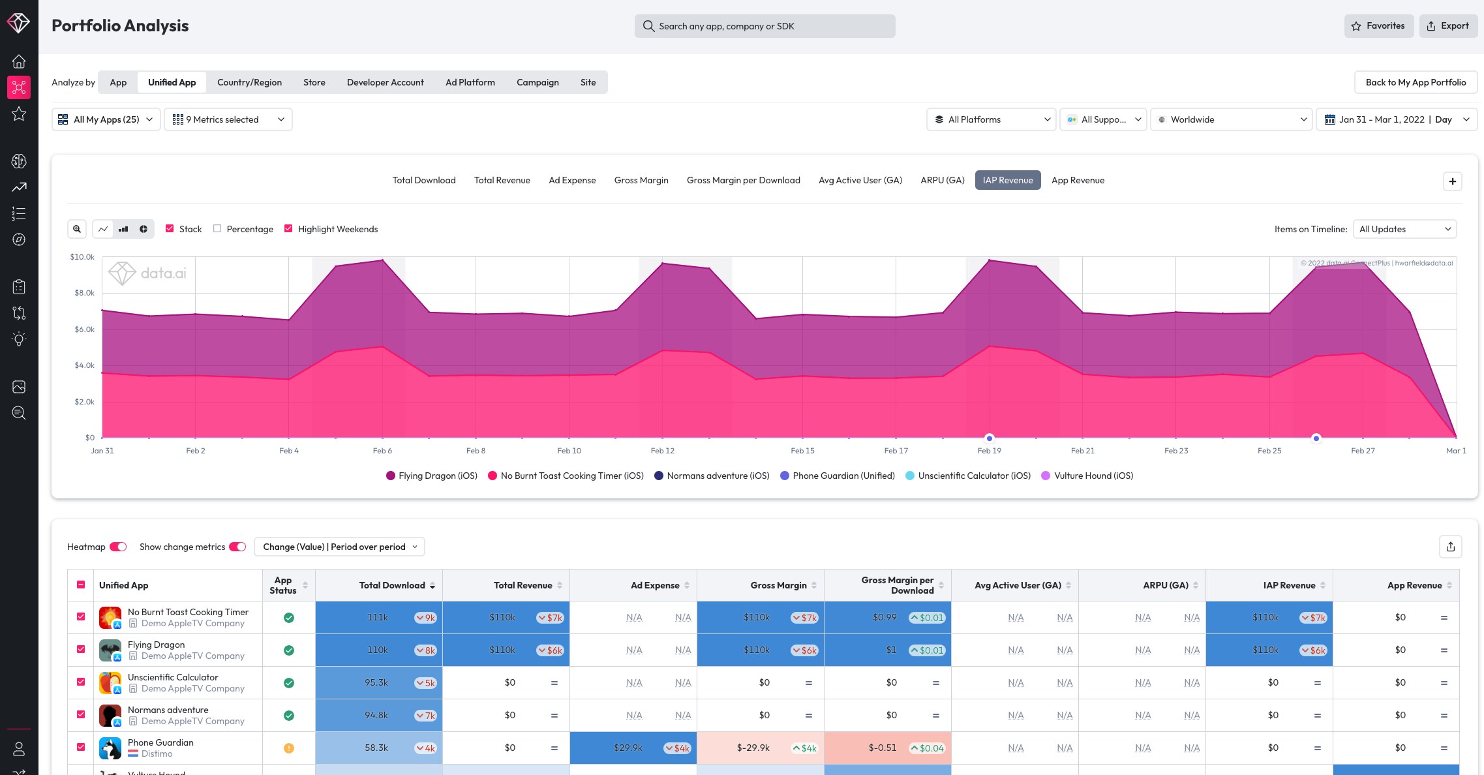Select the line chart view icon
This screenshot has height=775, width=1484.
[x=103, y=229]
